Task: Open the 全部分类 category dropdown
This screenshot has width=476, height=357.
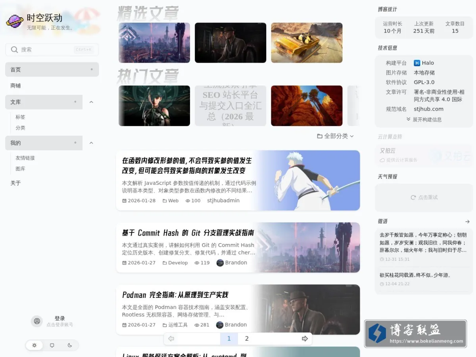Action: pos(336,136)
